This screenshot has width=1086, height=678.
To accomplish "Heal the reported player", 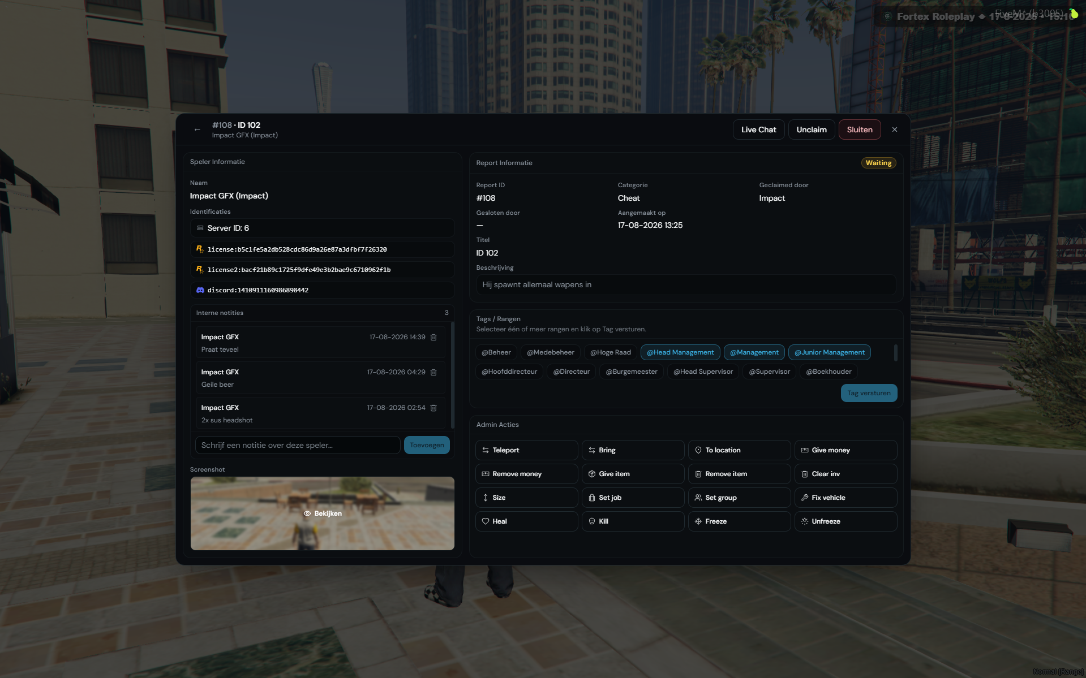I will tap(526, 521).
